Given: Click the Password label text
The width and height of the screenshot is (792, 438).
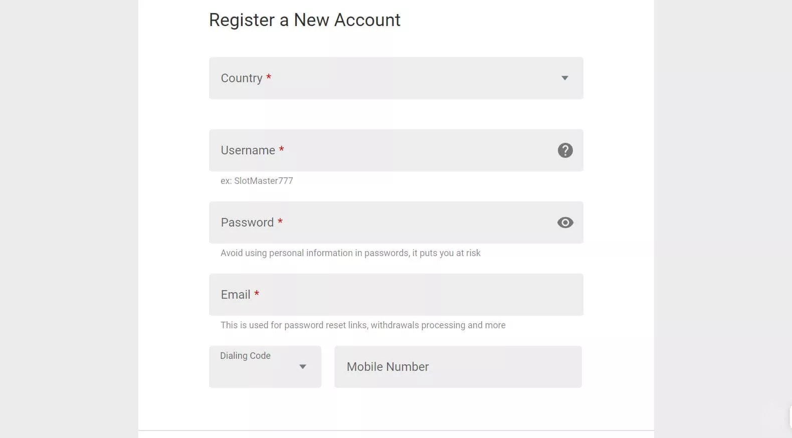Looking at the screenshot, I should tap(247, 223).
